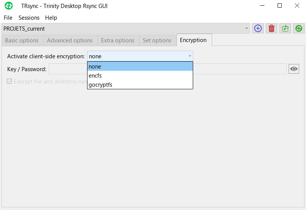
Task: Open the PROJETS_current session dropdown
Action: click(x=126, y=28)
